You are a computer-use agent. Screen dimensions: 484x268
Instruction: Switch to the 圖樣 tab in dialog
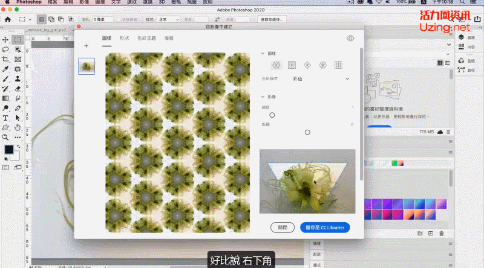tap(107, 38)
